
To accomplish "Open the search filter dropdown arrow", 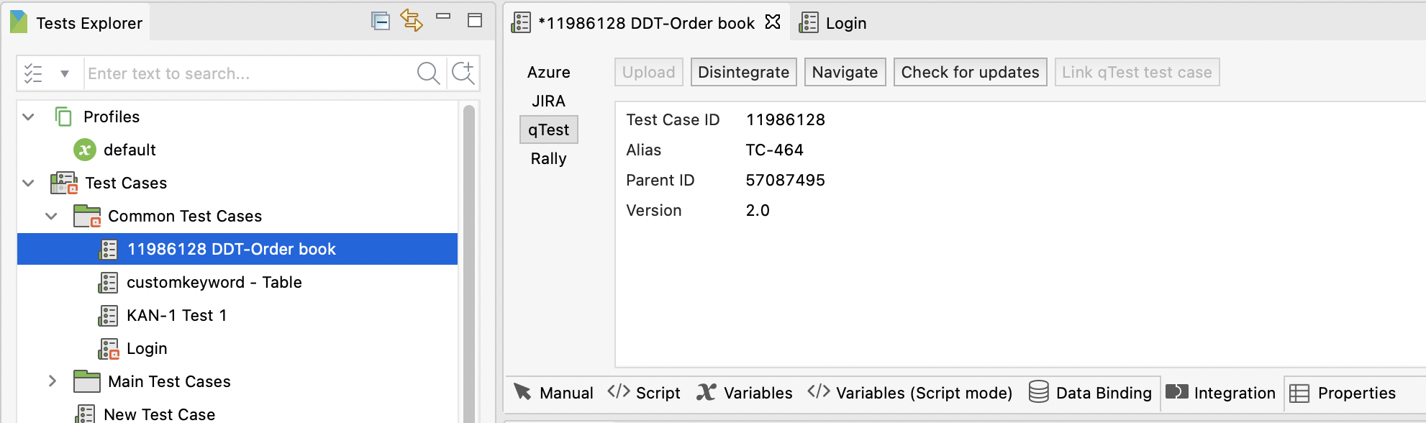I will [65, 73].
